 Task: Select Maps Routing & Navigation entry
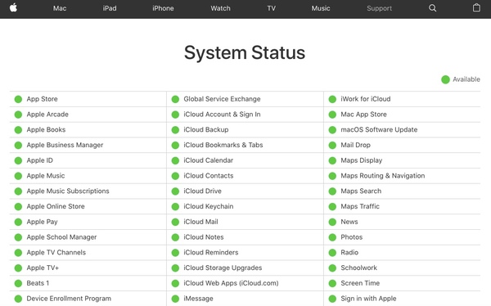pos(383,176)
